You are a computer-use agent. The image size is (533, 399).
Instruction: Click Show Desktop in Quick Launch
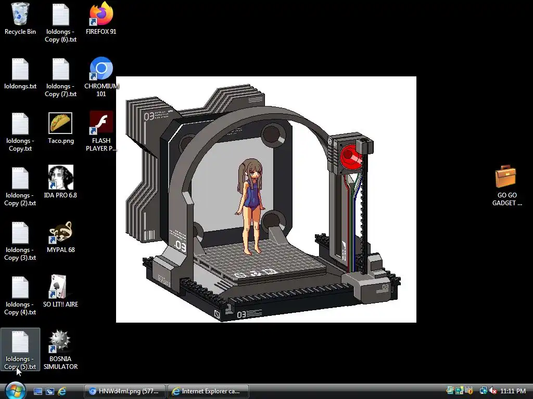(x=37, y=391)
